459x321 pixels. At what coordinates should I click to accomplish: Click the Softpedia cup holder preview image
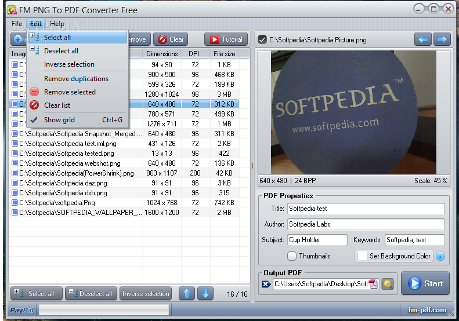353,112
